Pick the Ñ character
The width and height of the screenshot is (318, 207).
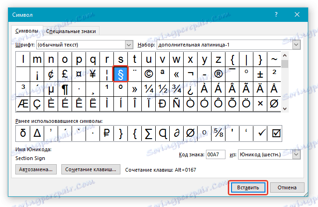[x=177, y=104]
